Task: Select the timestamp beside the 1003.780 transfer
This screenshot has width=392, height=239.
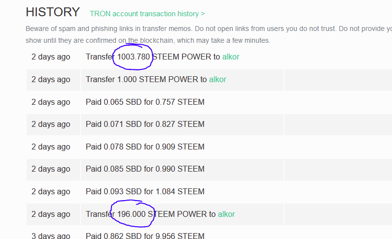Action: pos(51,57)
